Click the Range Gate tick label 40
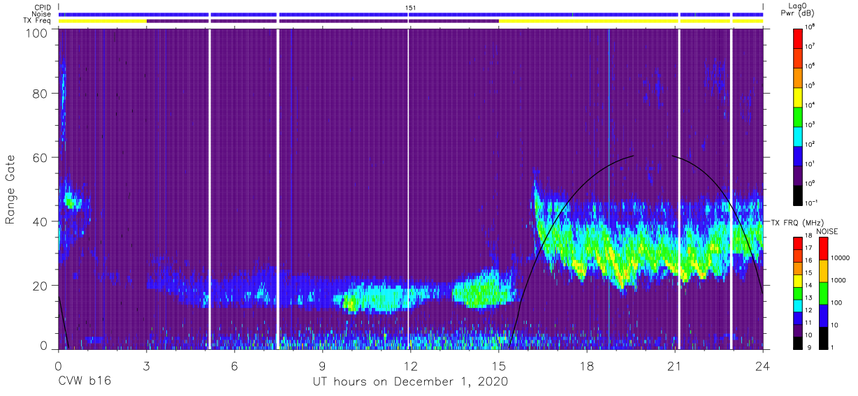The width and height of the screenshot is (858, 396). click(x=41, y=221)
